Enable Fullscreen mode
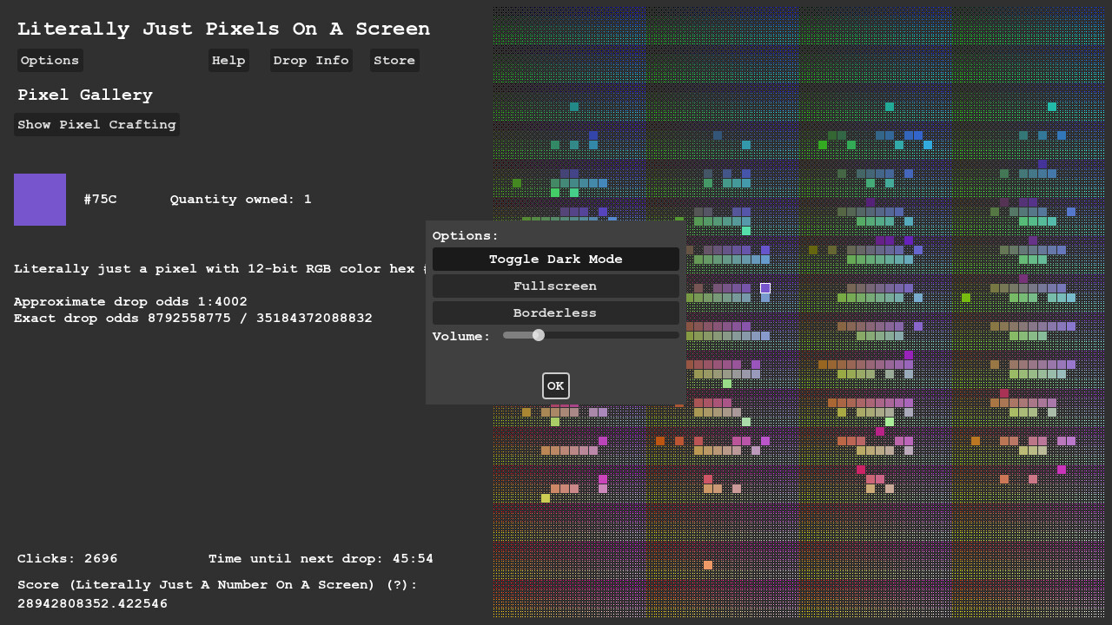 coord(555,286)
